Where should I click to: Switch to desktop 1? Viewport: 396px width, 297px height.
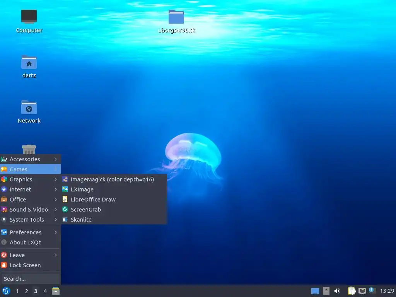click(17, 291)
